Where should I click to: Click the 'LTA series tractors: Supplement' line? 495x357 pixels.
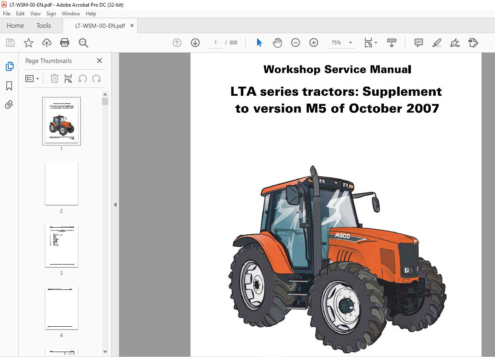(336, 92)
